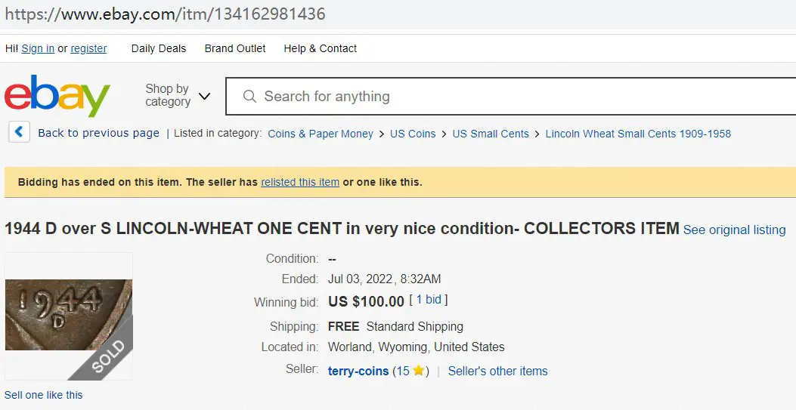Open the Daily Deals menu item

tap(159, 48)
